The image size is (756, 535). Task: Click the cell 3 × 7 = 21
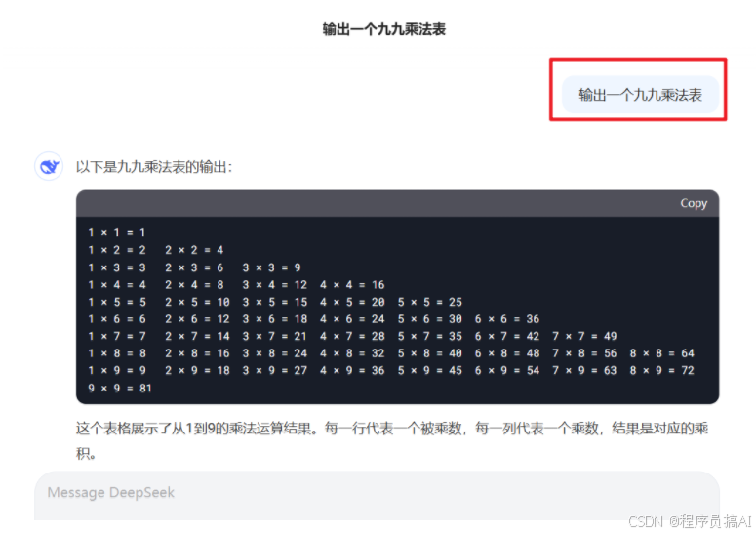pyautogui.click(x=275, y=336)
